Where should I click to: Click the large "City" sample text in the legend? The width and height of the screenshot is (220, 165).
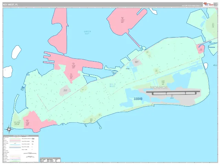(x=33, y=139)
